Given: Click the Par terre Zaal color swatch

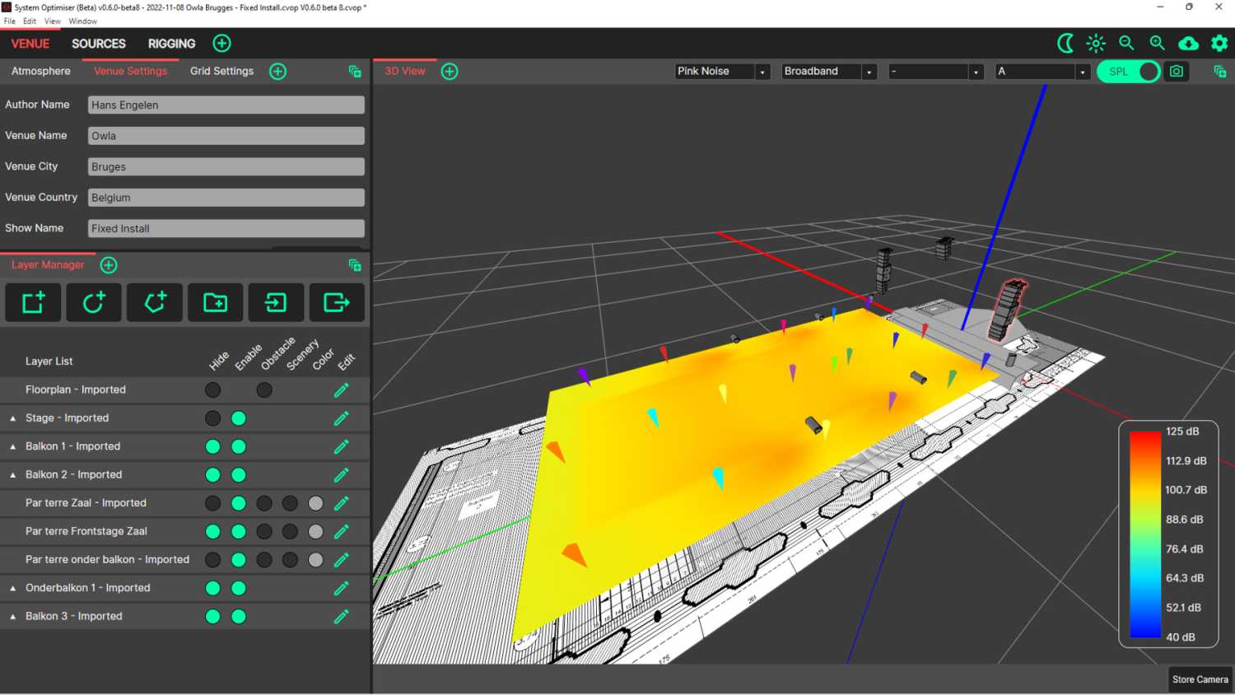Looking at the screenshot, I should tap(315, 503).
